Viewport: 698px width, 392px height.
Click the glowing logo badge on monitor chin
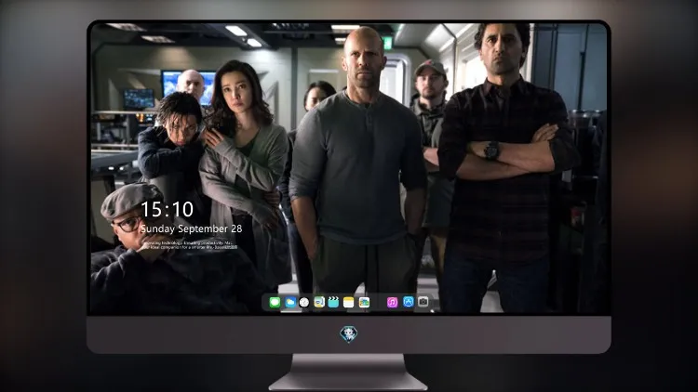349,334
